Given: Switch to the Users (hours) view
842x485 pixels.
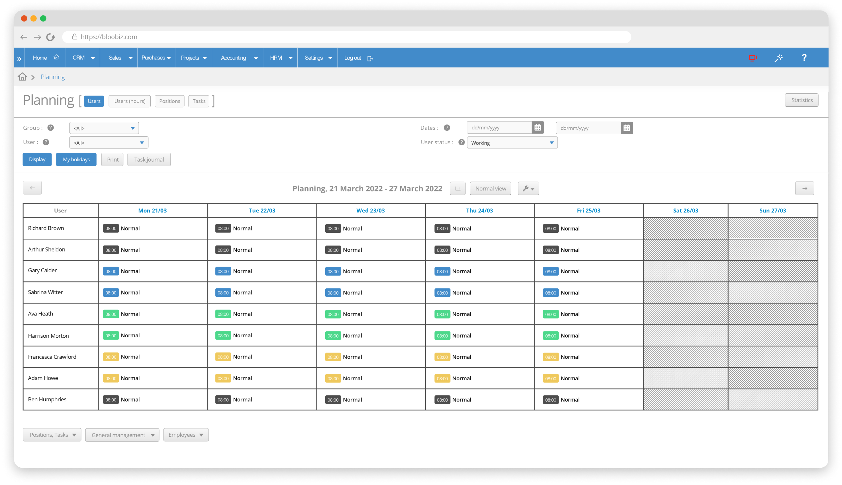Looking at the screenshot, I should coord(130,101).
